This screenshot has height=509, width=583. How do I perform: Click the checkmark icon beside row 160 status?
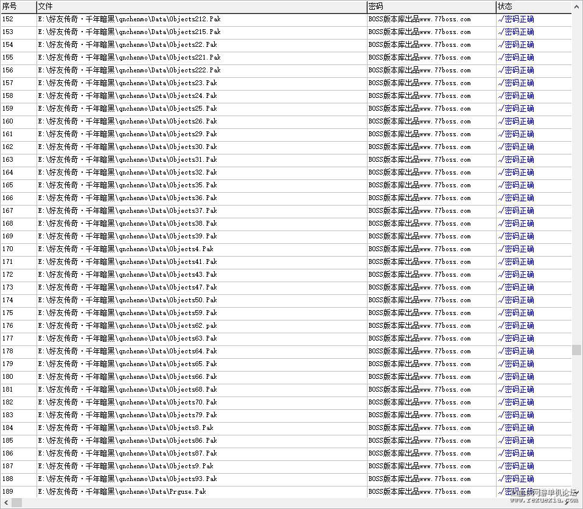(x=500, y=122)
